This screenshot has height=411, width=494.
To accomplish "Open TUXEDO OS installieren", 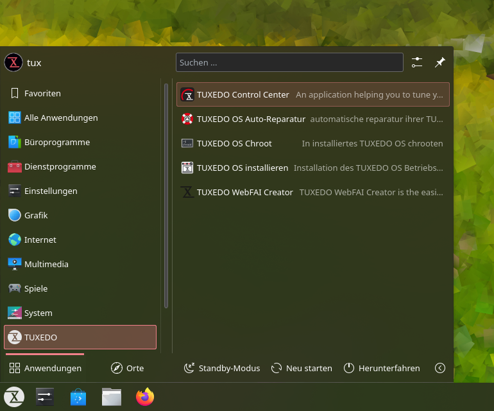I will point(313,168).
